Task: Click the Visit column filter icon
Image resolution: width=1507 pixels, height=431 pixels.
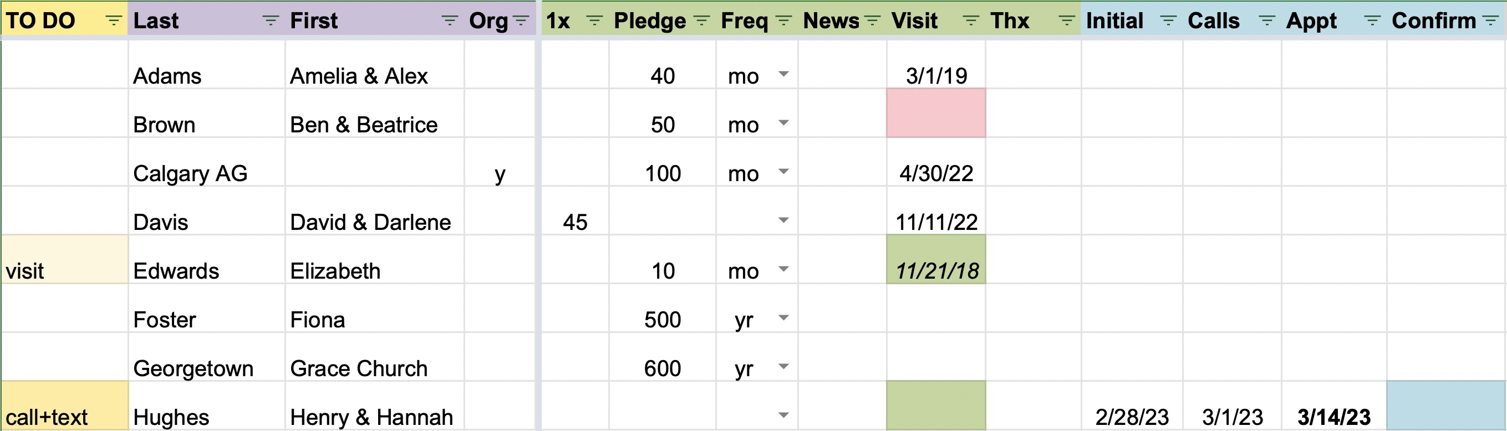Action: click(970, 21)
